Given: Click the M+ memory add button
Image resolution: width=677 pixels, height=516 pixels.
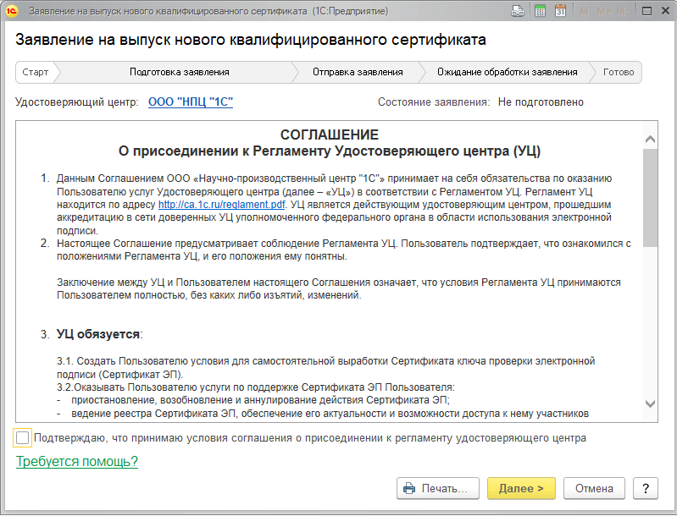Looking at the screenshot, I should [603, 12].
